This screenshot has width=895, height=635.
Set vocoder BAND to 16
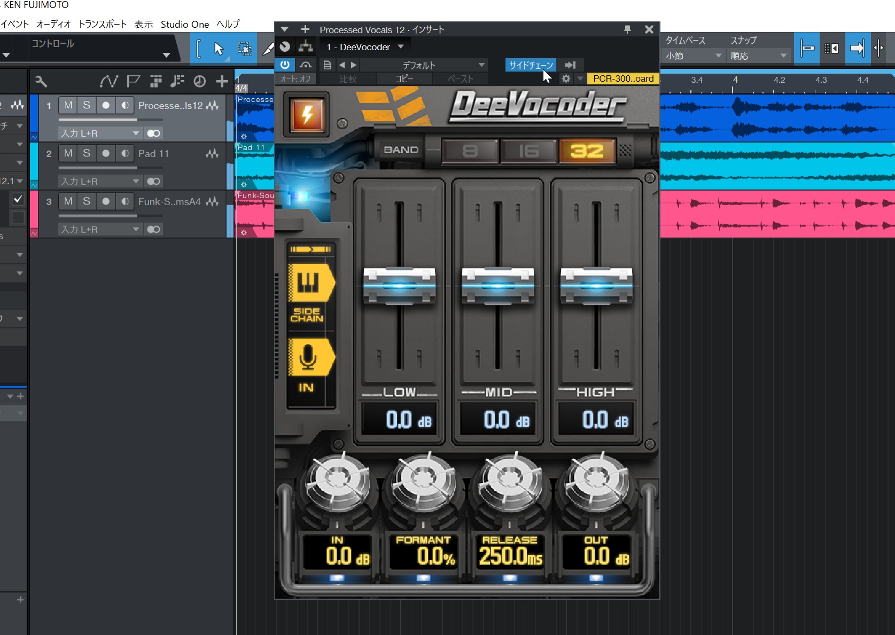529,151
